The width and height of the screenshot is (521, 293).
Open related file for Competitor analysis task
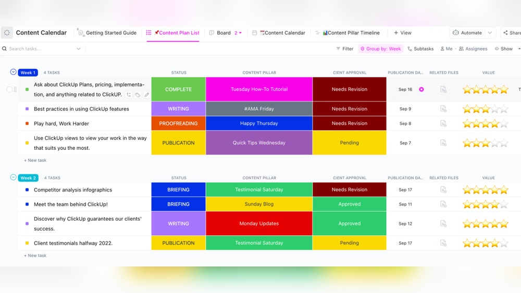point(443,189)
